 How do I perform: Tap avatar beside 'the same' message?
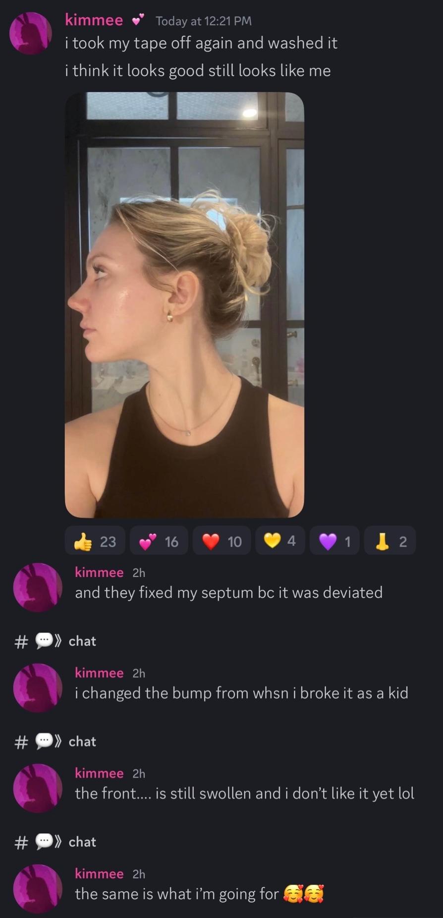tap(38, 889)
